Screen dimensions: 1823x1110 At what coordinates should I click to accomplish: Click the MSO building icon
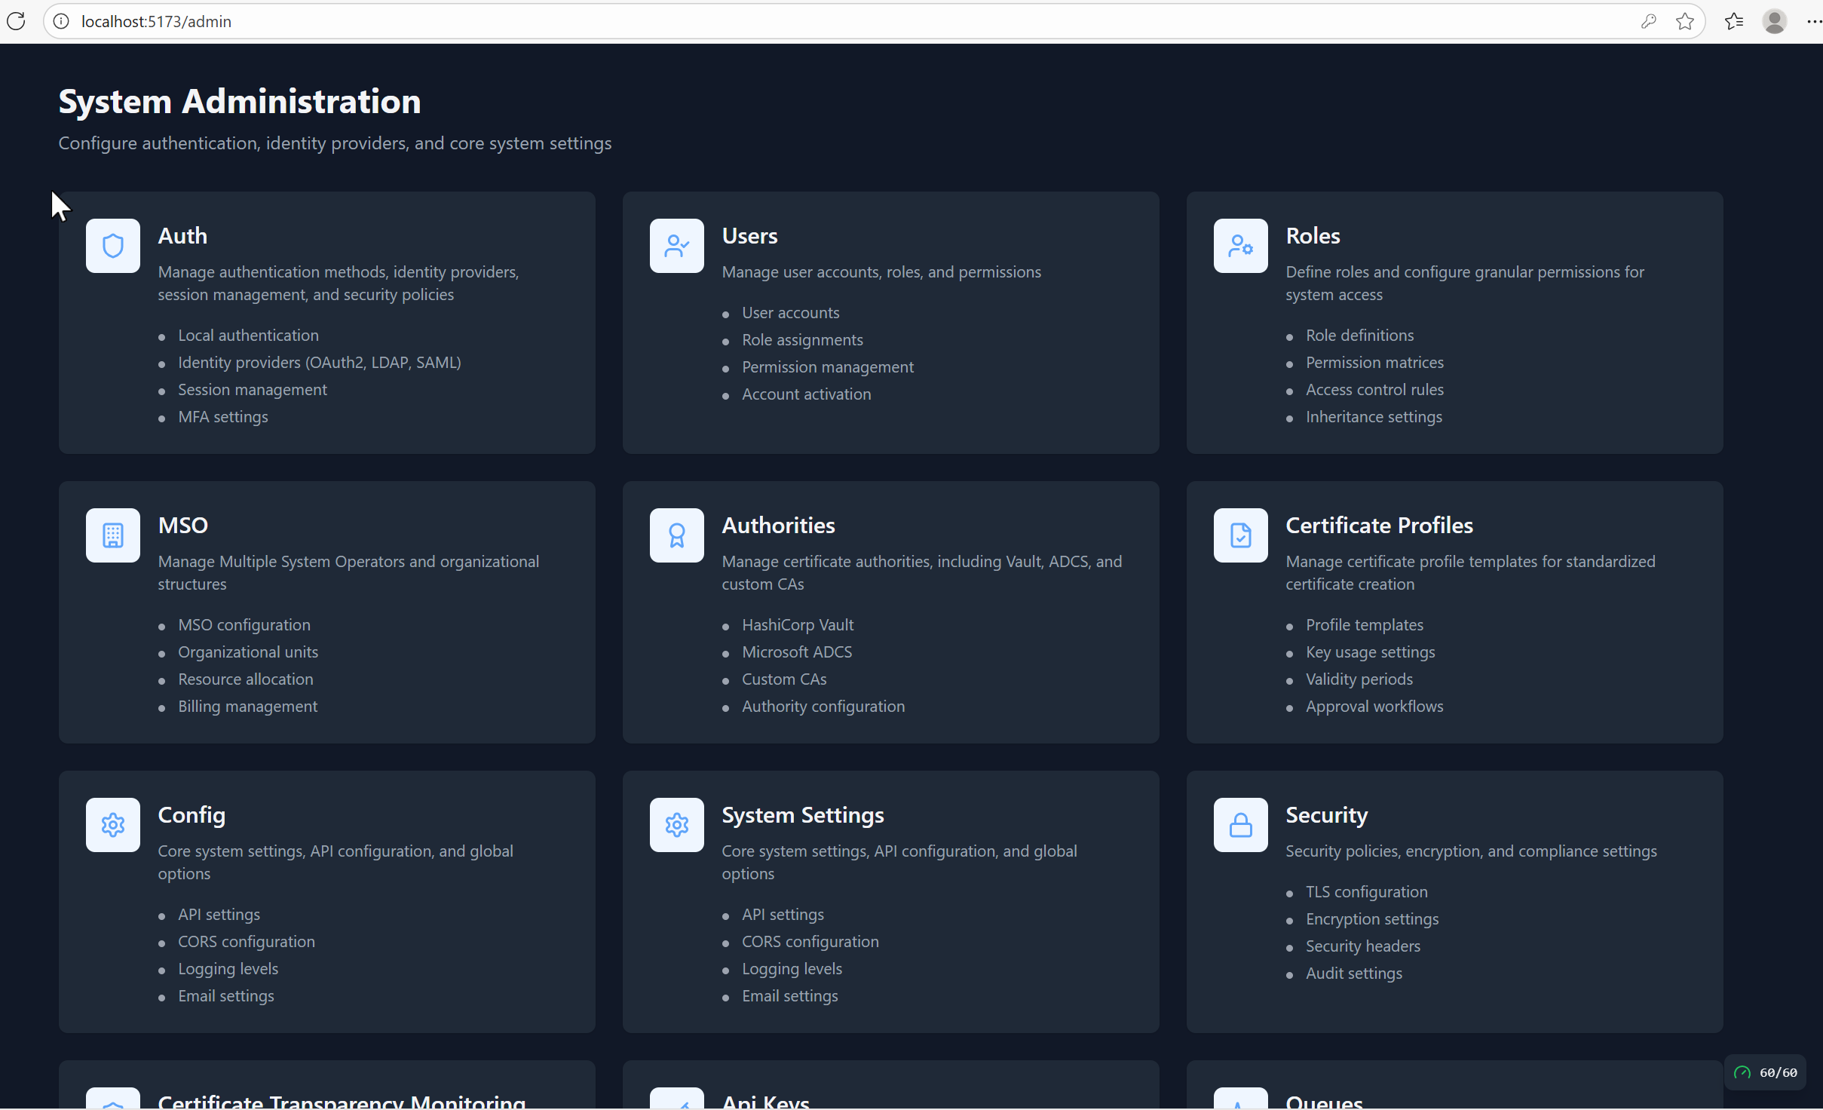112,535
